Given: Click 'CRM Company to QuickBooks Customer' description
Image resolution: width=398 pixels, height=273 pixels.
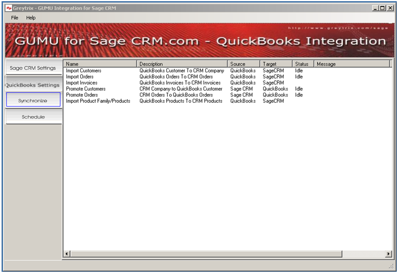Looking at the screenshot, I should (181, 89).
